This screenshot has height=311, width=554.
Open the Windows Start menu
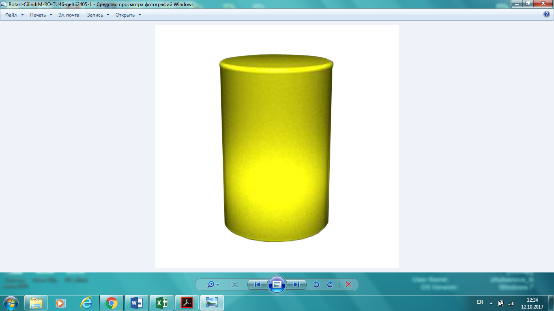coord(11,303)
